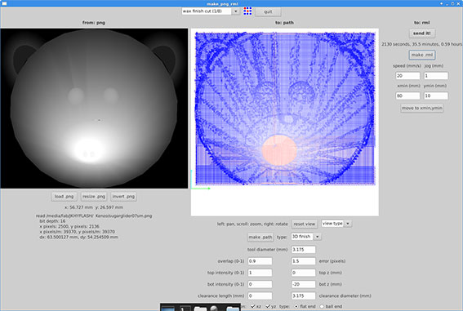Click the make .path button
Image resolution: width=463 pixels, height=311 pixels.
[260, 237]
